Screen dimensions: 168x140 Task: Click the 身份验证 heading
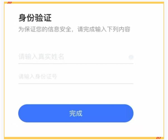(35, 18)
